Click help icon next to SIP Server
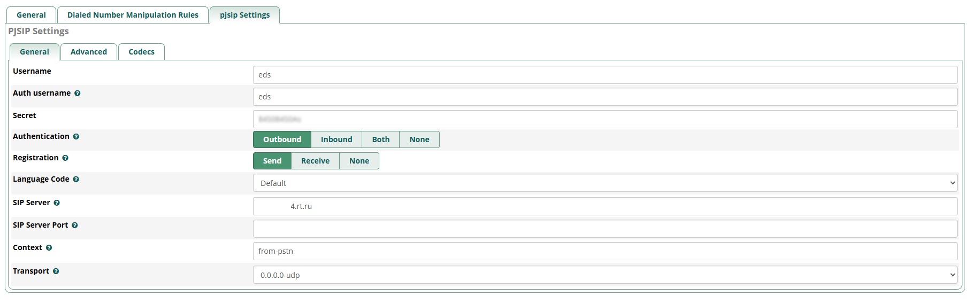 pos(57,203)
